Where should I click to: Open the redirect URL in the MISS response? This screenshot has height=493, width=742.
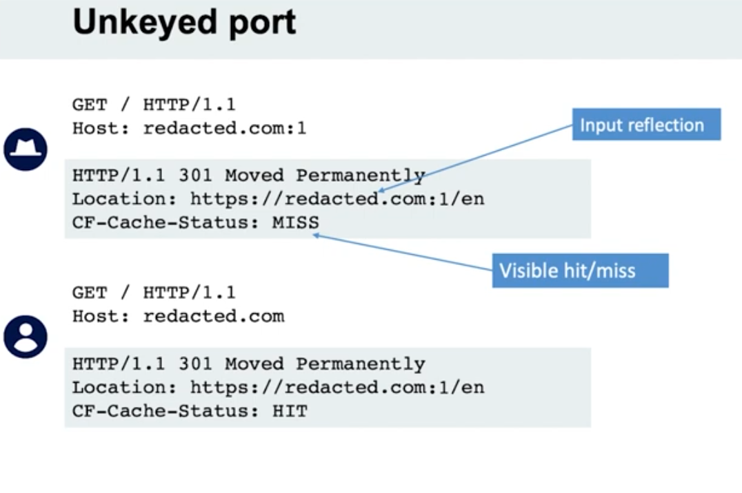[337, 199]
